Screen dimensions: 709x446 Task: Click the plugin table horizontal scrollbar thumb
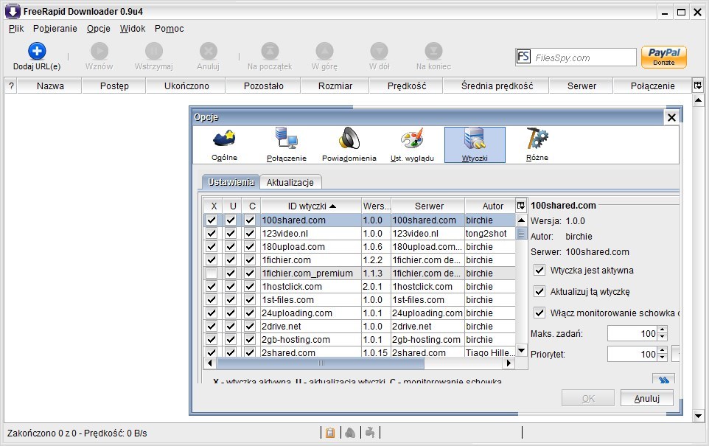(x=321, y=363)
